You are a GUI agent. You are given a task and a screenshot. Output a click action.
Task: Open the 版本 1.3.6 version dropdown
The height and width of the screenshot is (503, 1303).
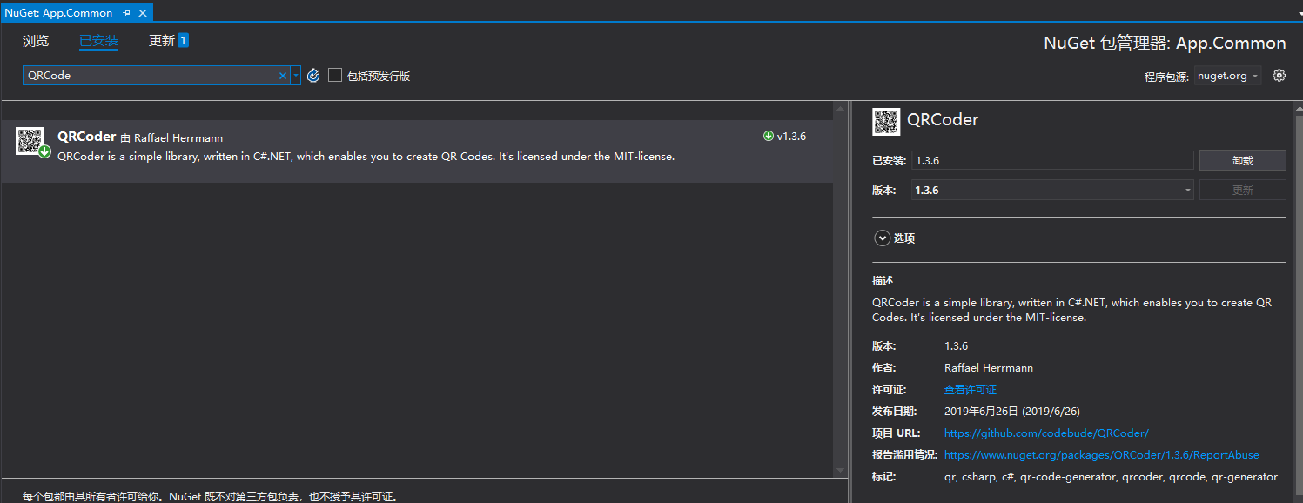(1052, 190)
